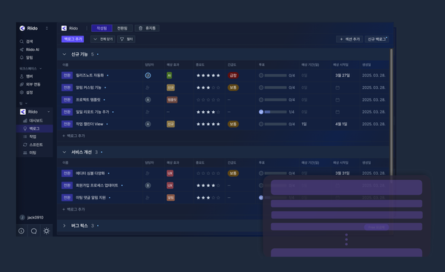The image size is (445, 272).
Task: Open Riido AI from the sidebar
Action: [30, 50]
